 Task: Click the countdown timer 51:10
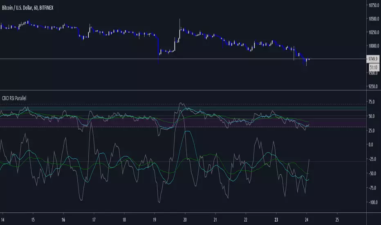coord(374,67)
